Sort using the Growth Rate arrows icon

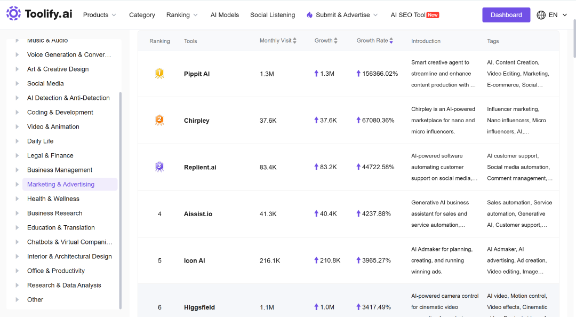click(x=391, y=41)
